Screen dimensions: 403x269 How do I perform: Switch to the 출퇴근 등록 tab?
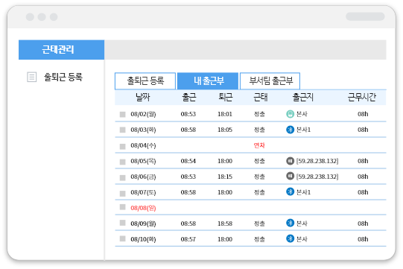[145, 81]
